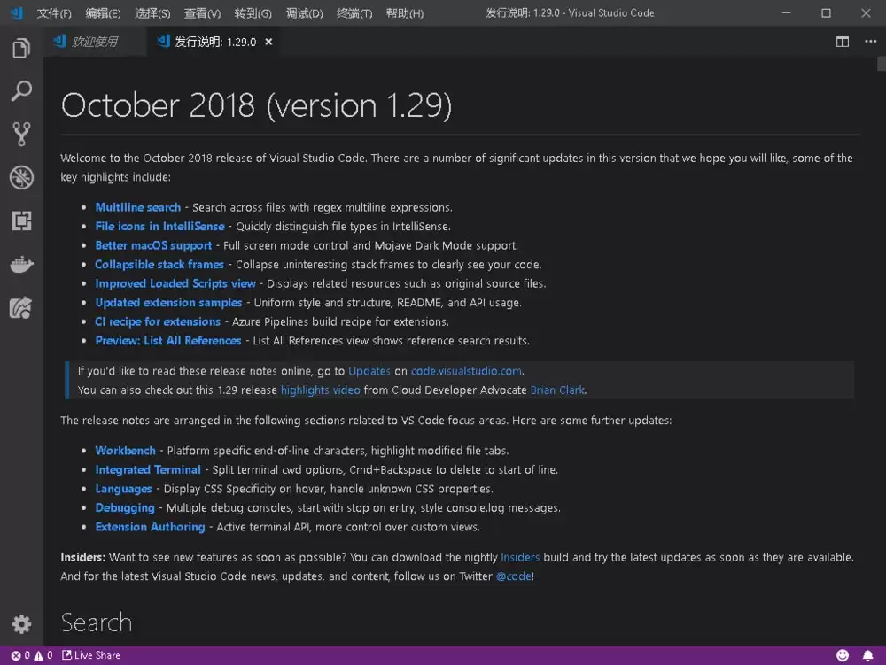
Task: Open the Source Control view
Action: pyautogui.click(x=20, y=134)
